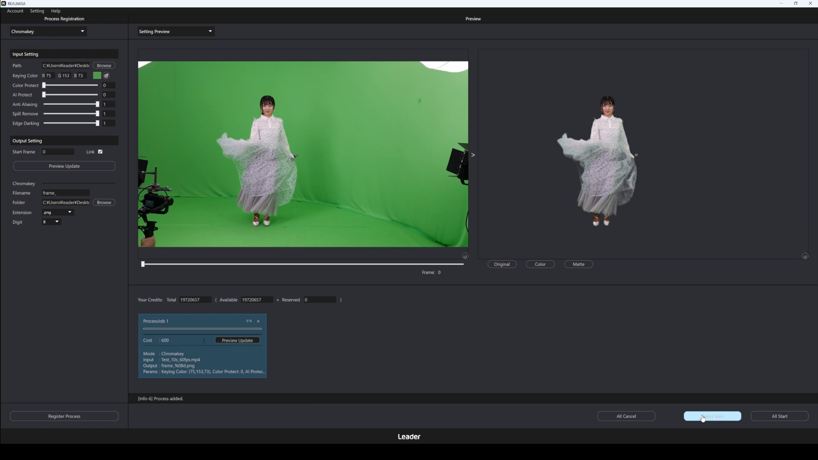The image size is (818, 460).
Task: Show the Matte preview view
Action: pos(579,264)
